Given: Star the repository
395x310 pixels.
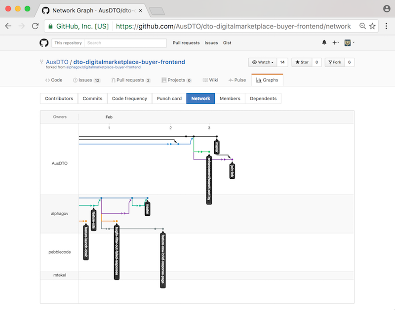Looking at the screenshot, I should [x=302, y=62].
